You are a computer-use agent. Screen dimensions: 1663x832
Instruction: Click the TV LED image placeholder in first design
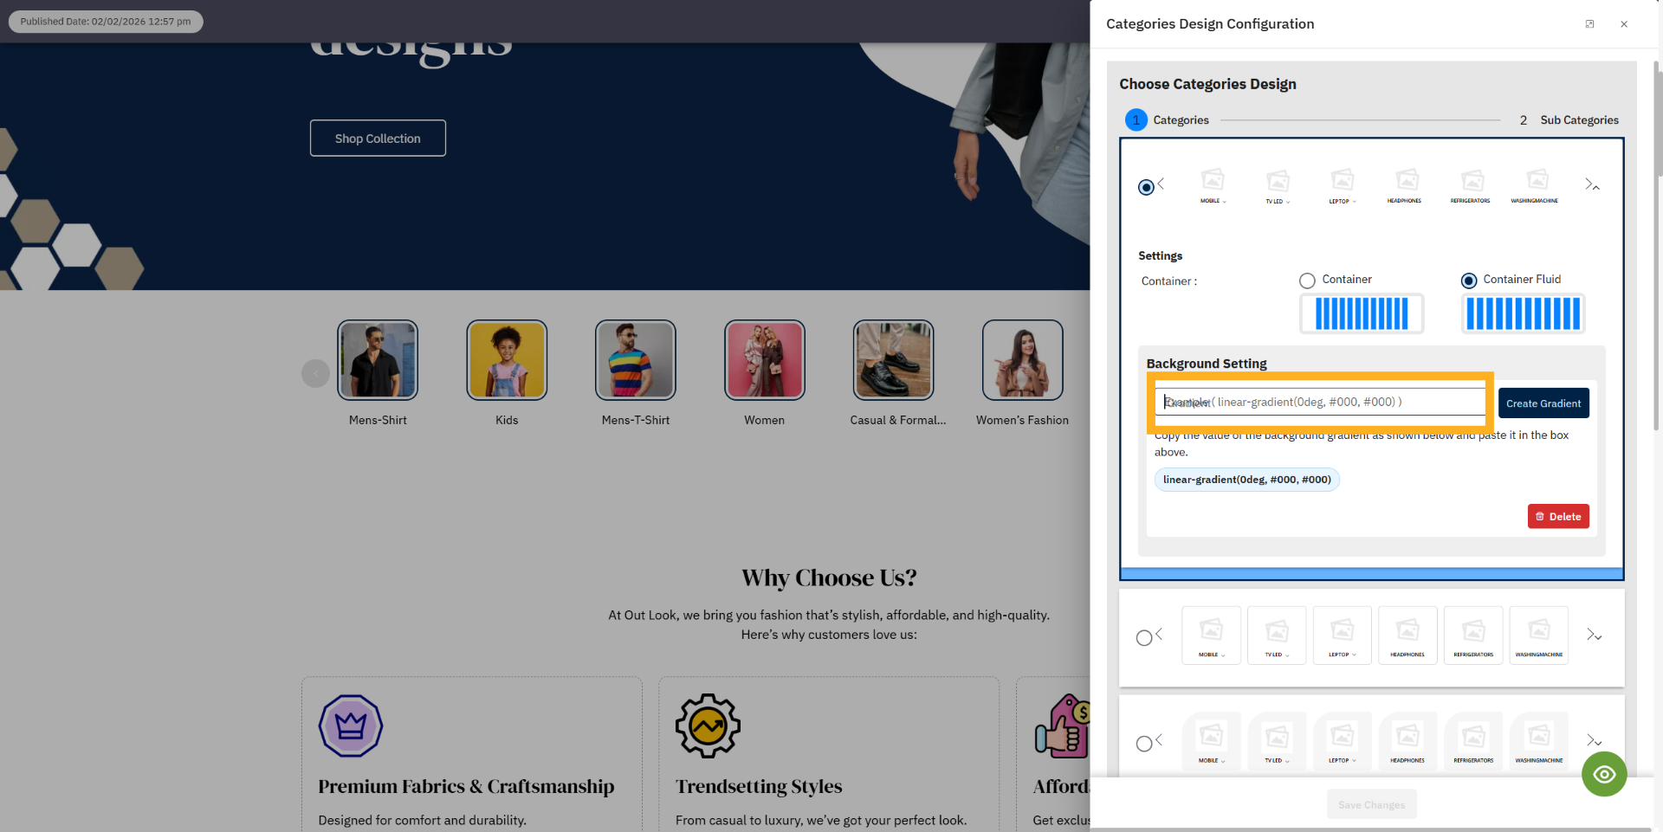pyautogui.click(x=1278, y=180)
